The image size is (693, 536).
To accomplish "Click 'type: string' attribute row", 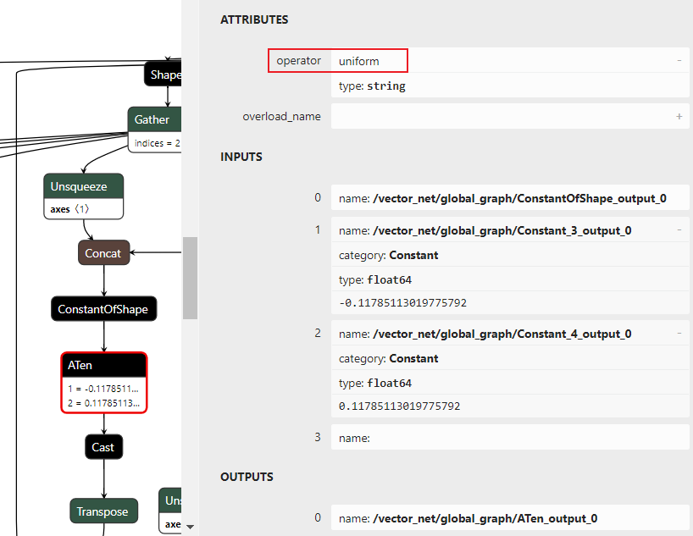I will [x=510, y=86].
